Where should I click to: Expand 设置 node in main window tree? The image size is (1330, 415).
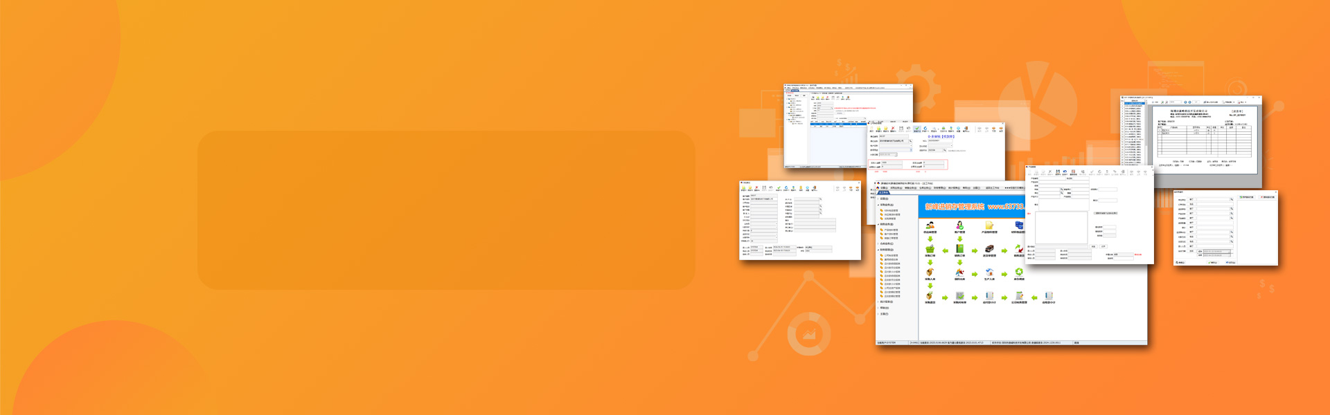point(878,199)
